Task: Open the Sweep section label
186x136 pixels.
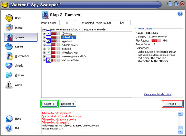Action: point(19,28)
